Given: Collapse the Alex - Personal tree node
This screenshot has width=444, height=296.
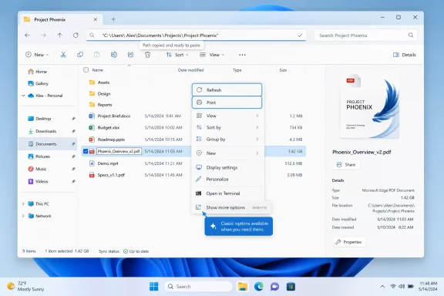Looking at the screenshot, I should coord(23,96).
